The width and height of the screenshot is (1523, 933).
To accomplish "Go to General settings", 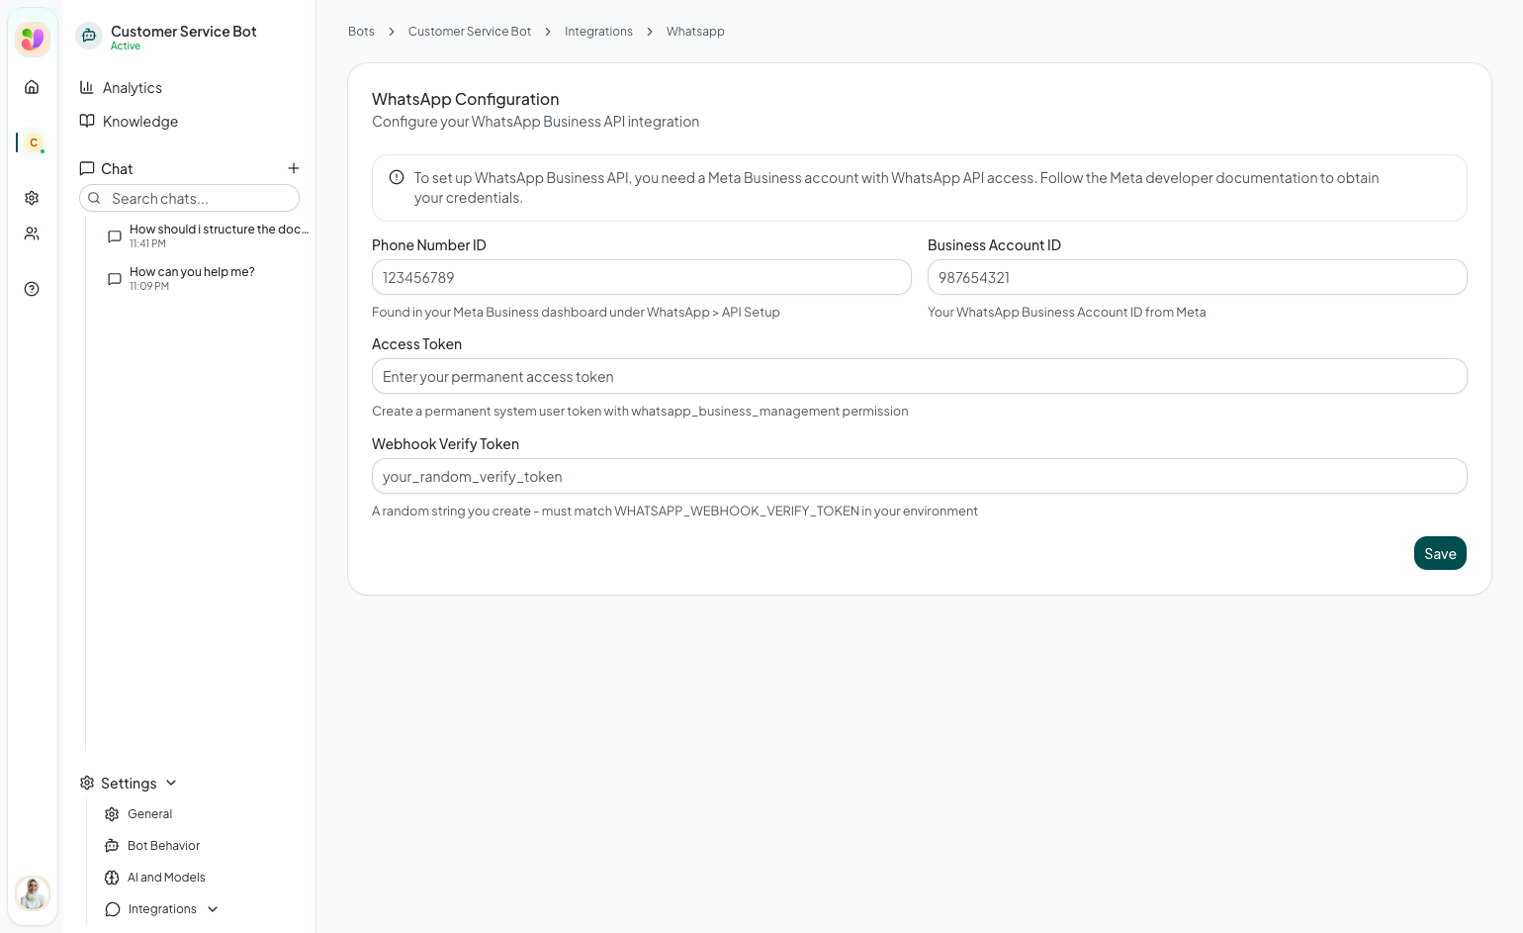I will [149, 814].
